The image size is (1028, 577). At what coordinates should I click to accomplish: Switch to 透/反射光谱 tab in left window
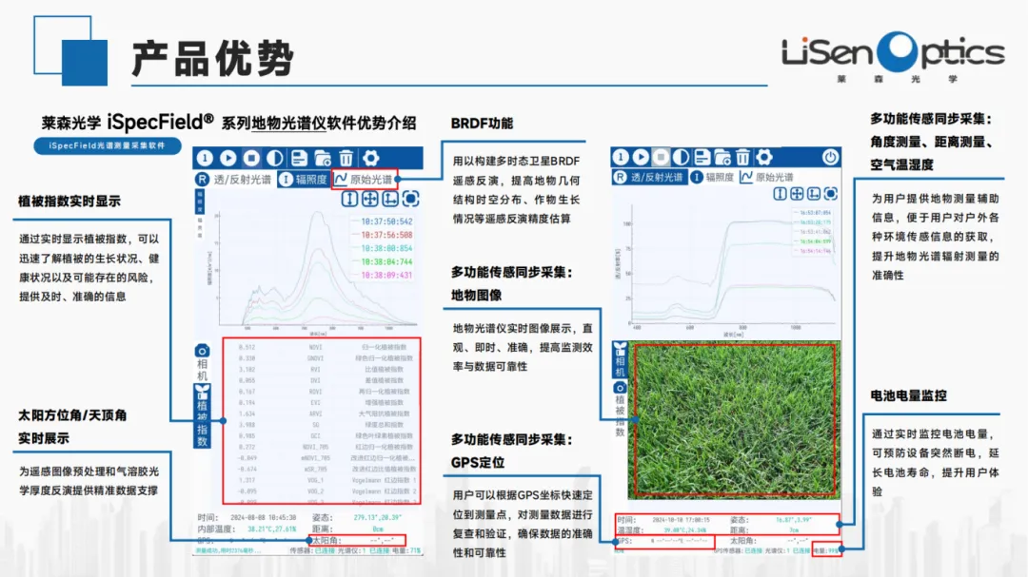[x=234, y=180]
